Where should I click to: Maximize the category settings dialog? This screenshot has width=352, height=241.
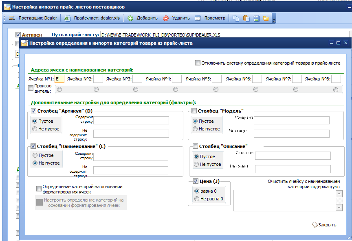[x=338, y=43]
